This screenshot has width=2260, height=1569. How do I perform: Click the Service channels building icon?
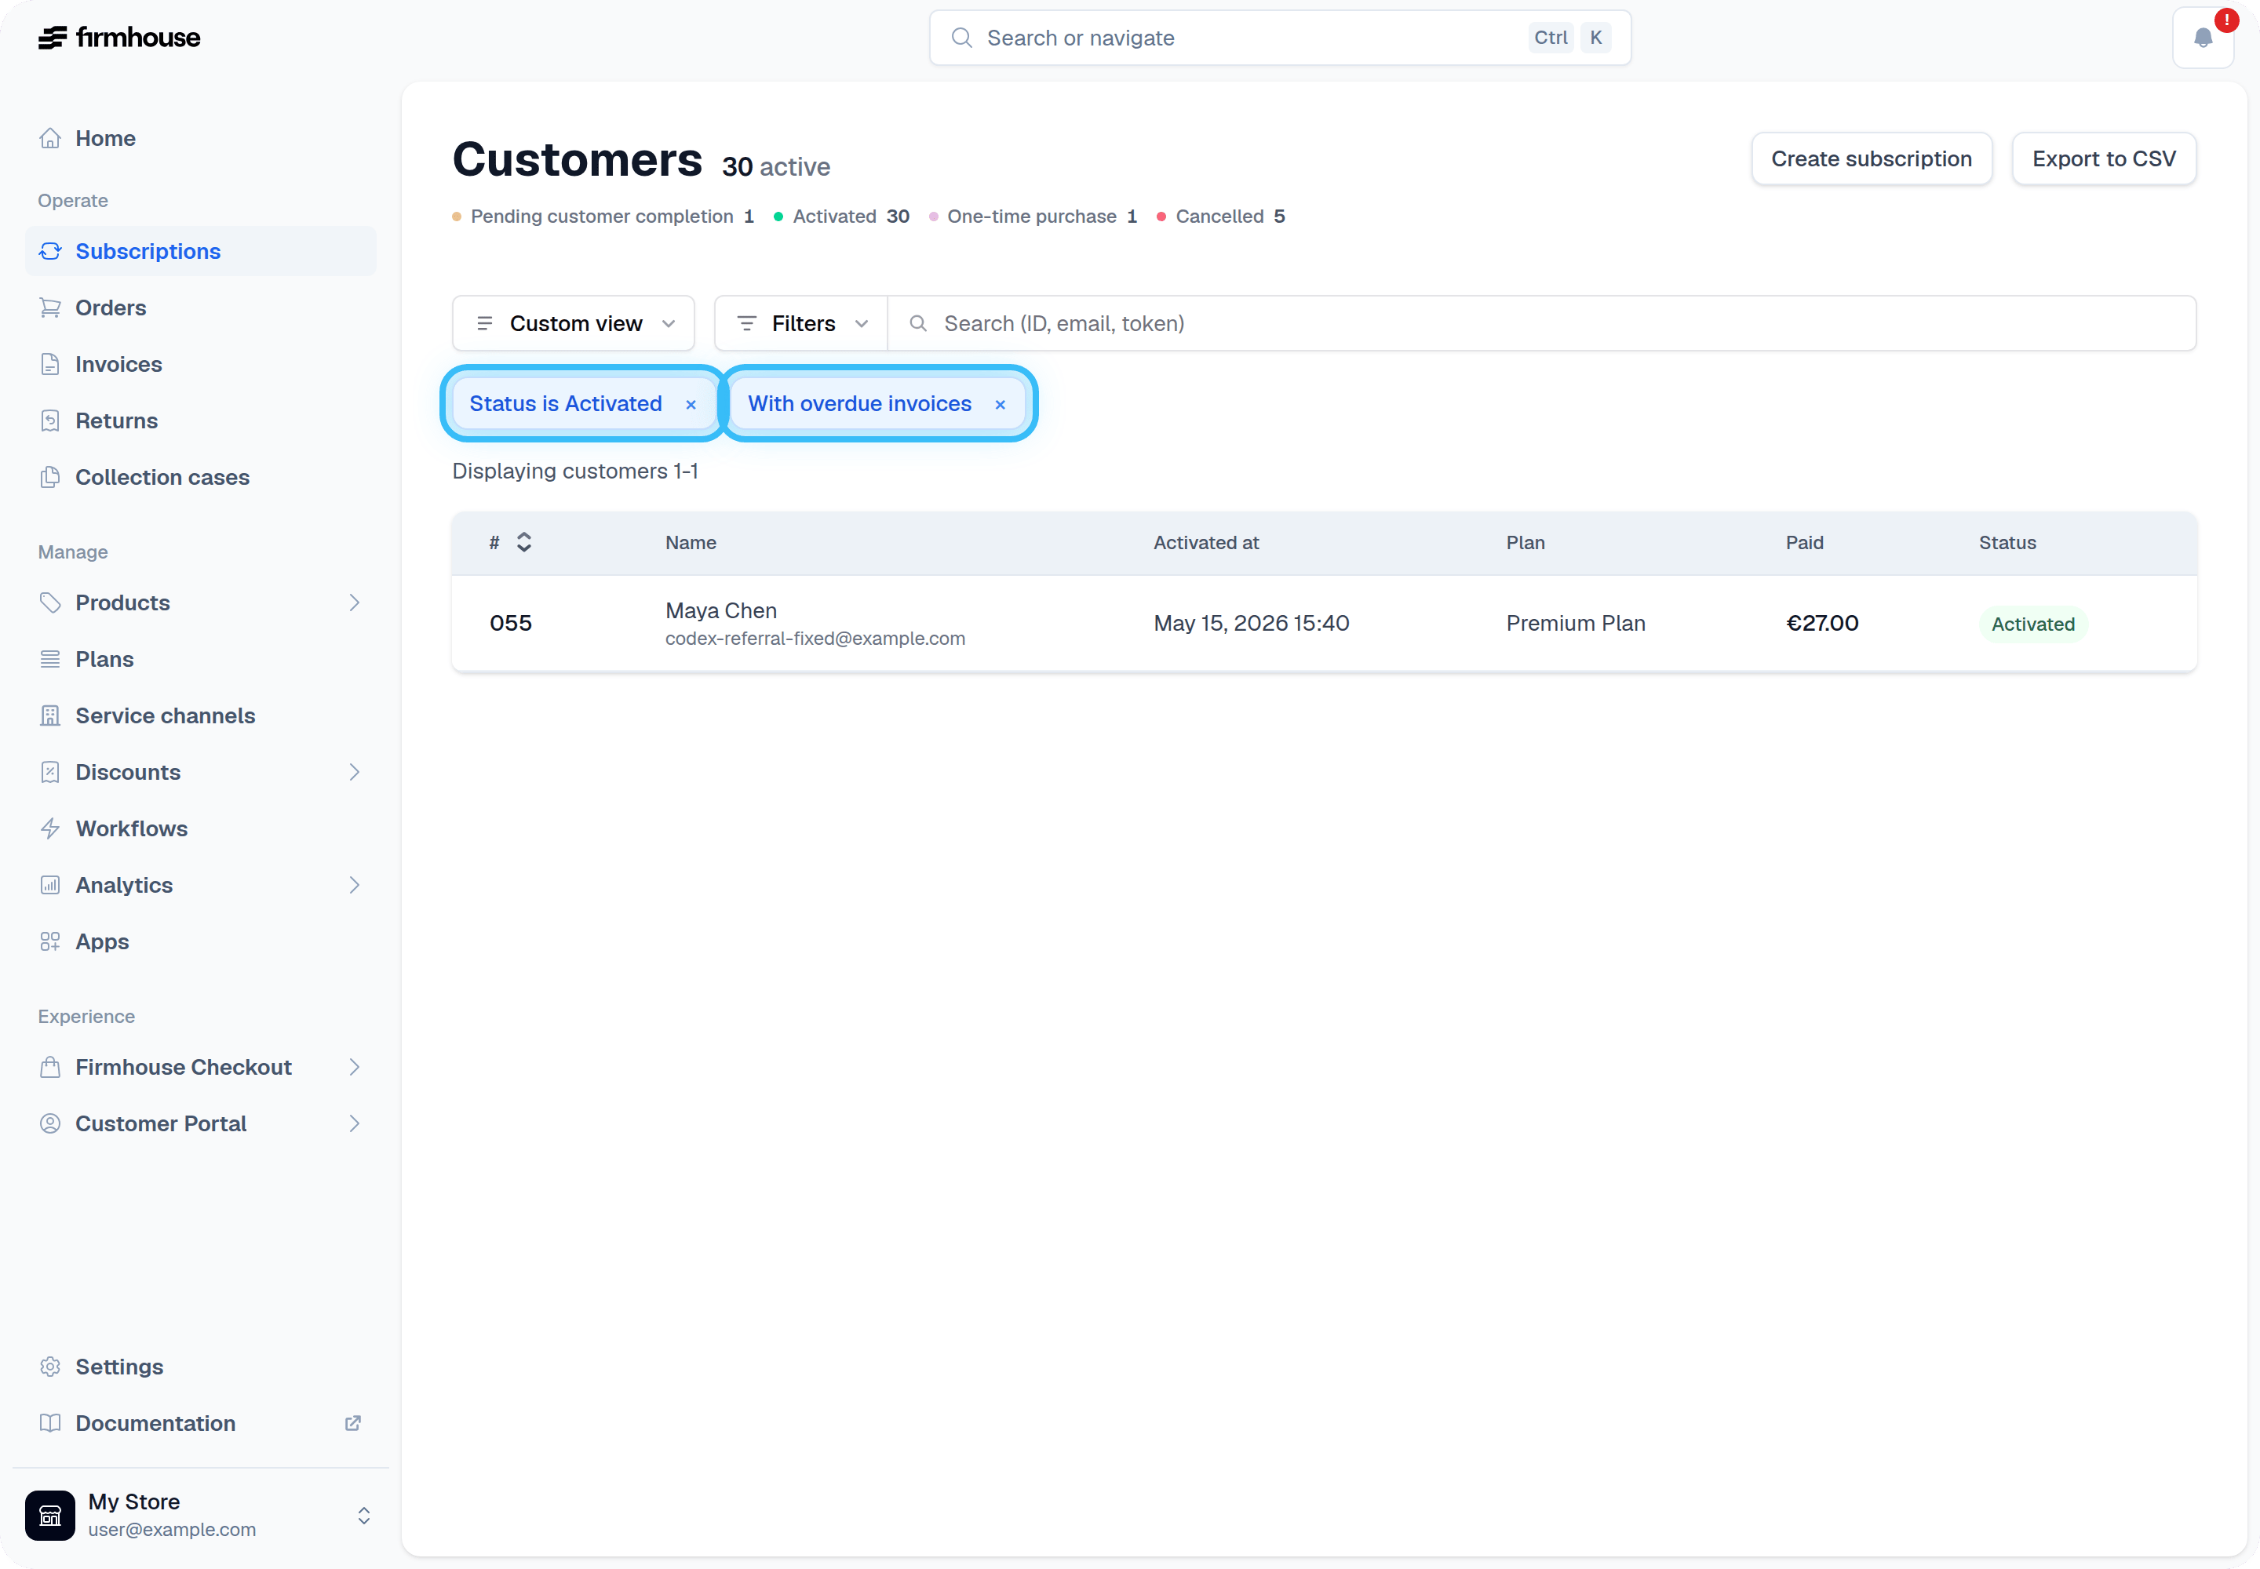pos(50,715)
